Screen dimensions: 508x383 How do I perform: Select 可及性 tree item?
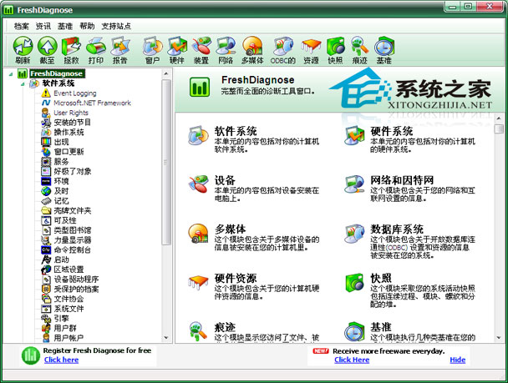coord(65,220)
